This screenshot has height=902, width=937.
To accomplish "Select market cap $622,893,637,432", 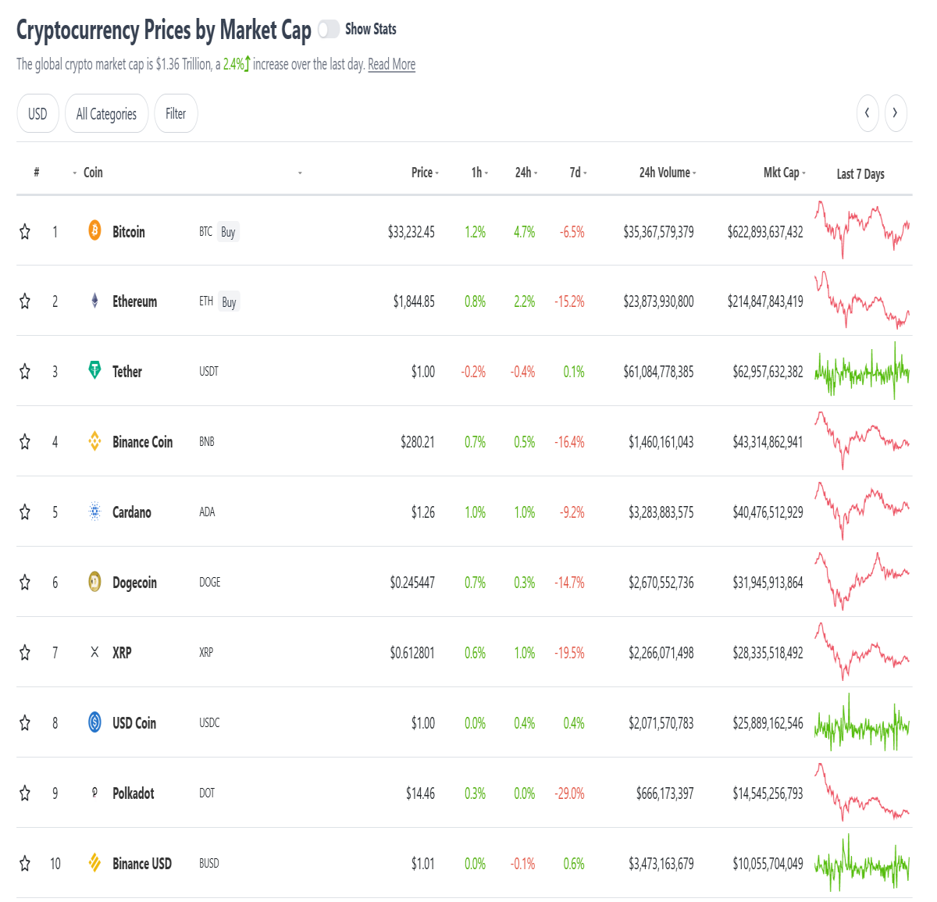I will click(765, 232).
